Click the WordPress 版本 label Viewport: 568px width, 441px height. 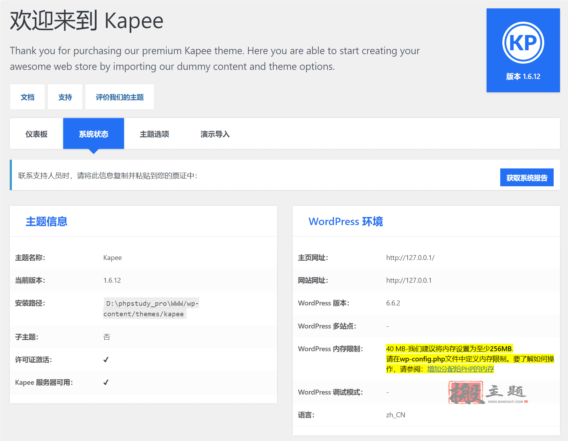(x=324, y=303)
